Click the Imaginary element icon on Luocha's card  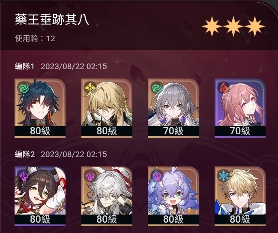(90, 88)
